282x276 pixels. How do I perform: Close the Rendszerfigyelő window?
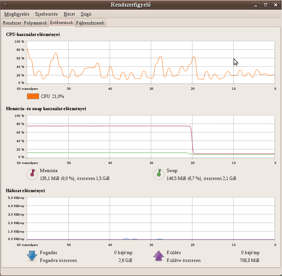point(275,5)
